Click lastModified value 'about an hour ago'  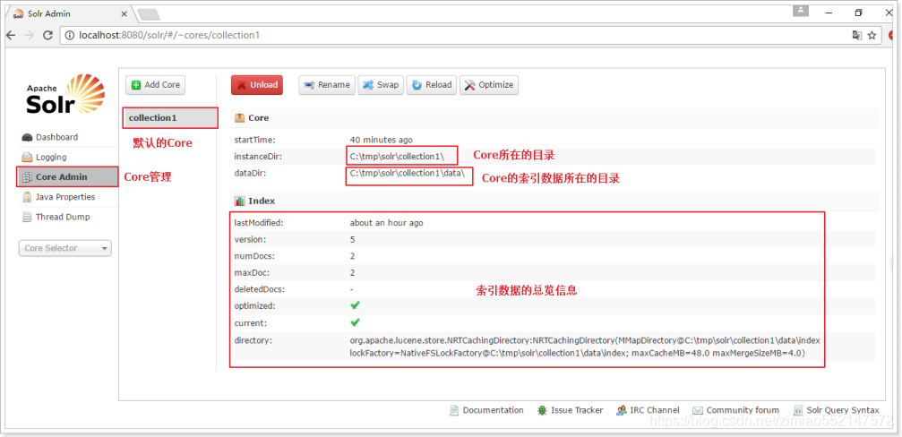pos(386,222)
